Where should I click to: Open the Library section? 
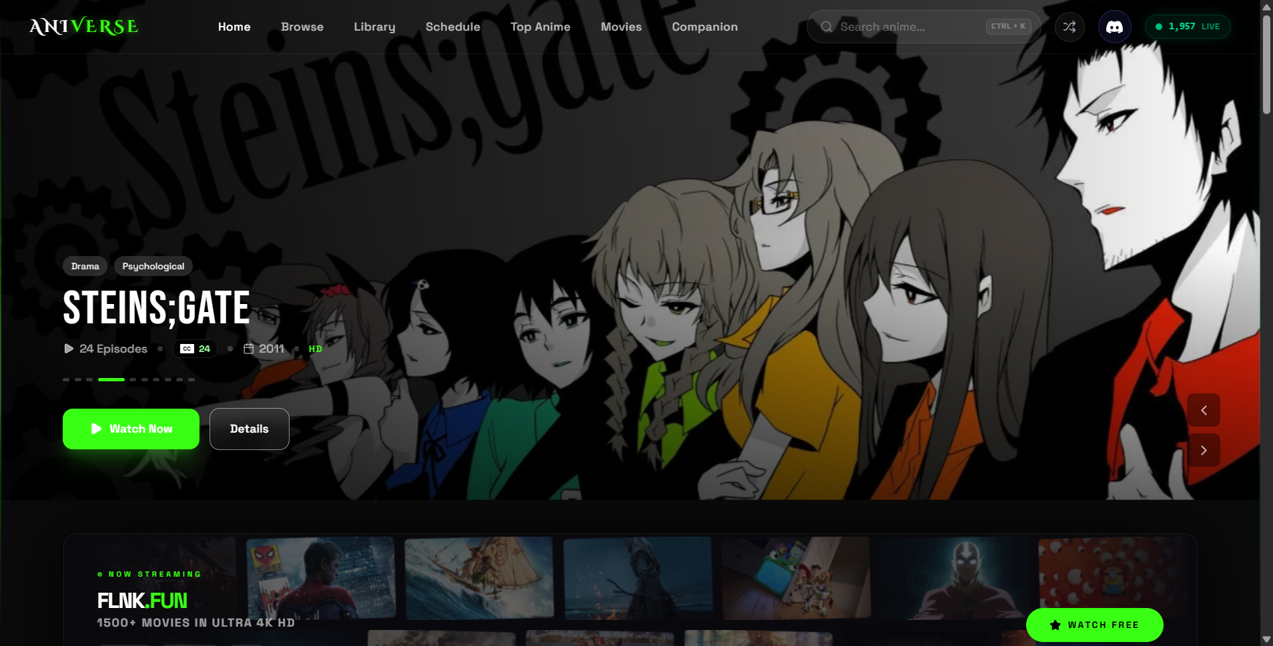pos(374,27)
